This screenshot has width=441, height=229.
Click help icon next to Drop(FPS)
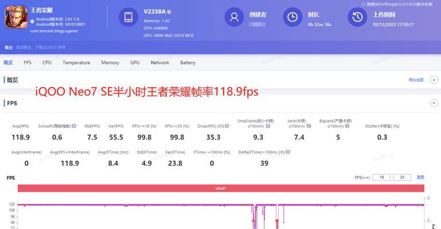click(x=227, y=126)
